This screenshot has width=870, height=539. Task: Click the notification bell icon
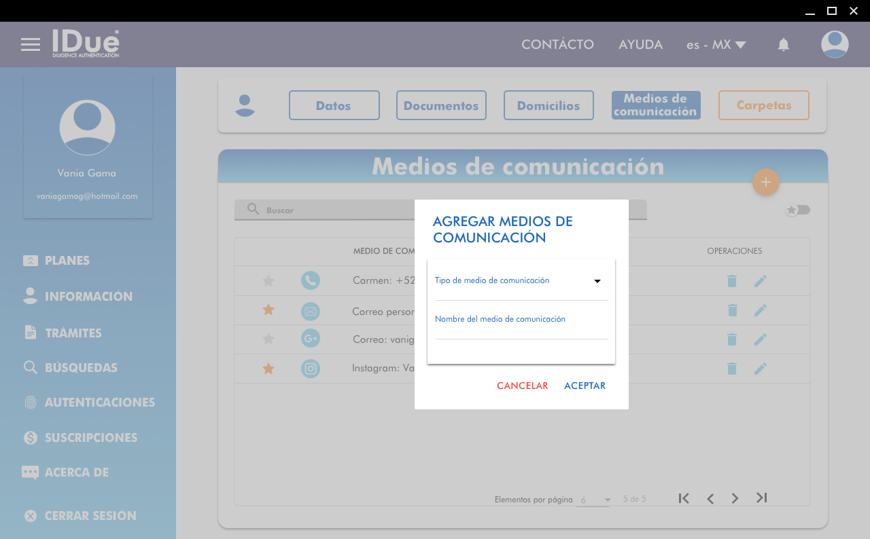click(x=784, y=45)
